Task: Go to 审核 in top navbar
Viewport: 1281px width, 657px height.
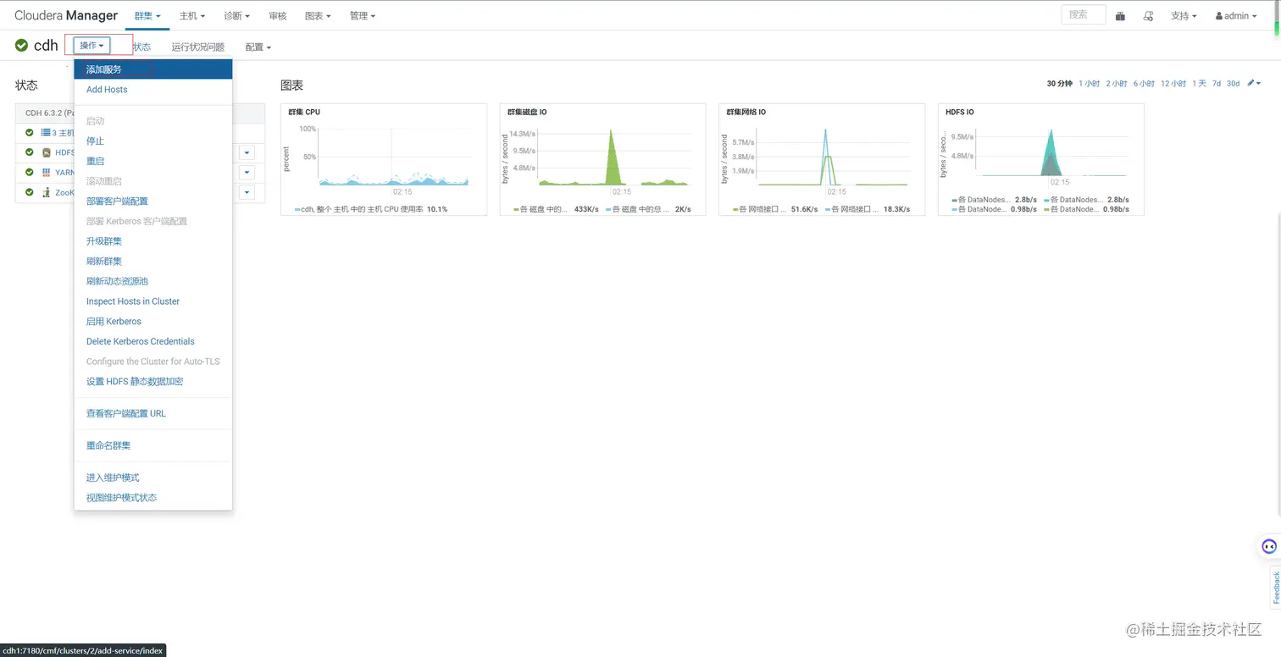Action: point(277,15)
